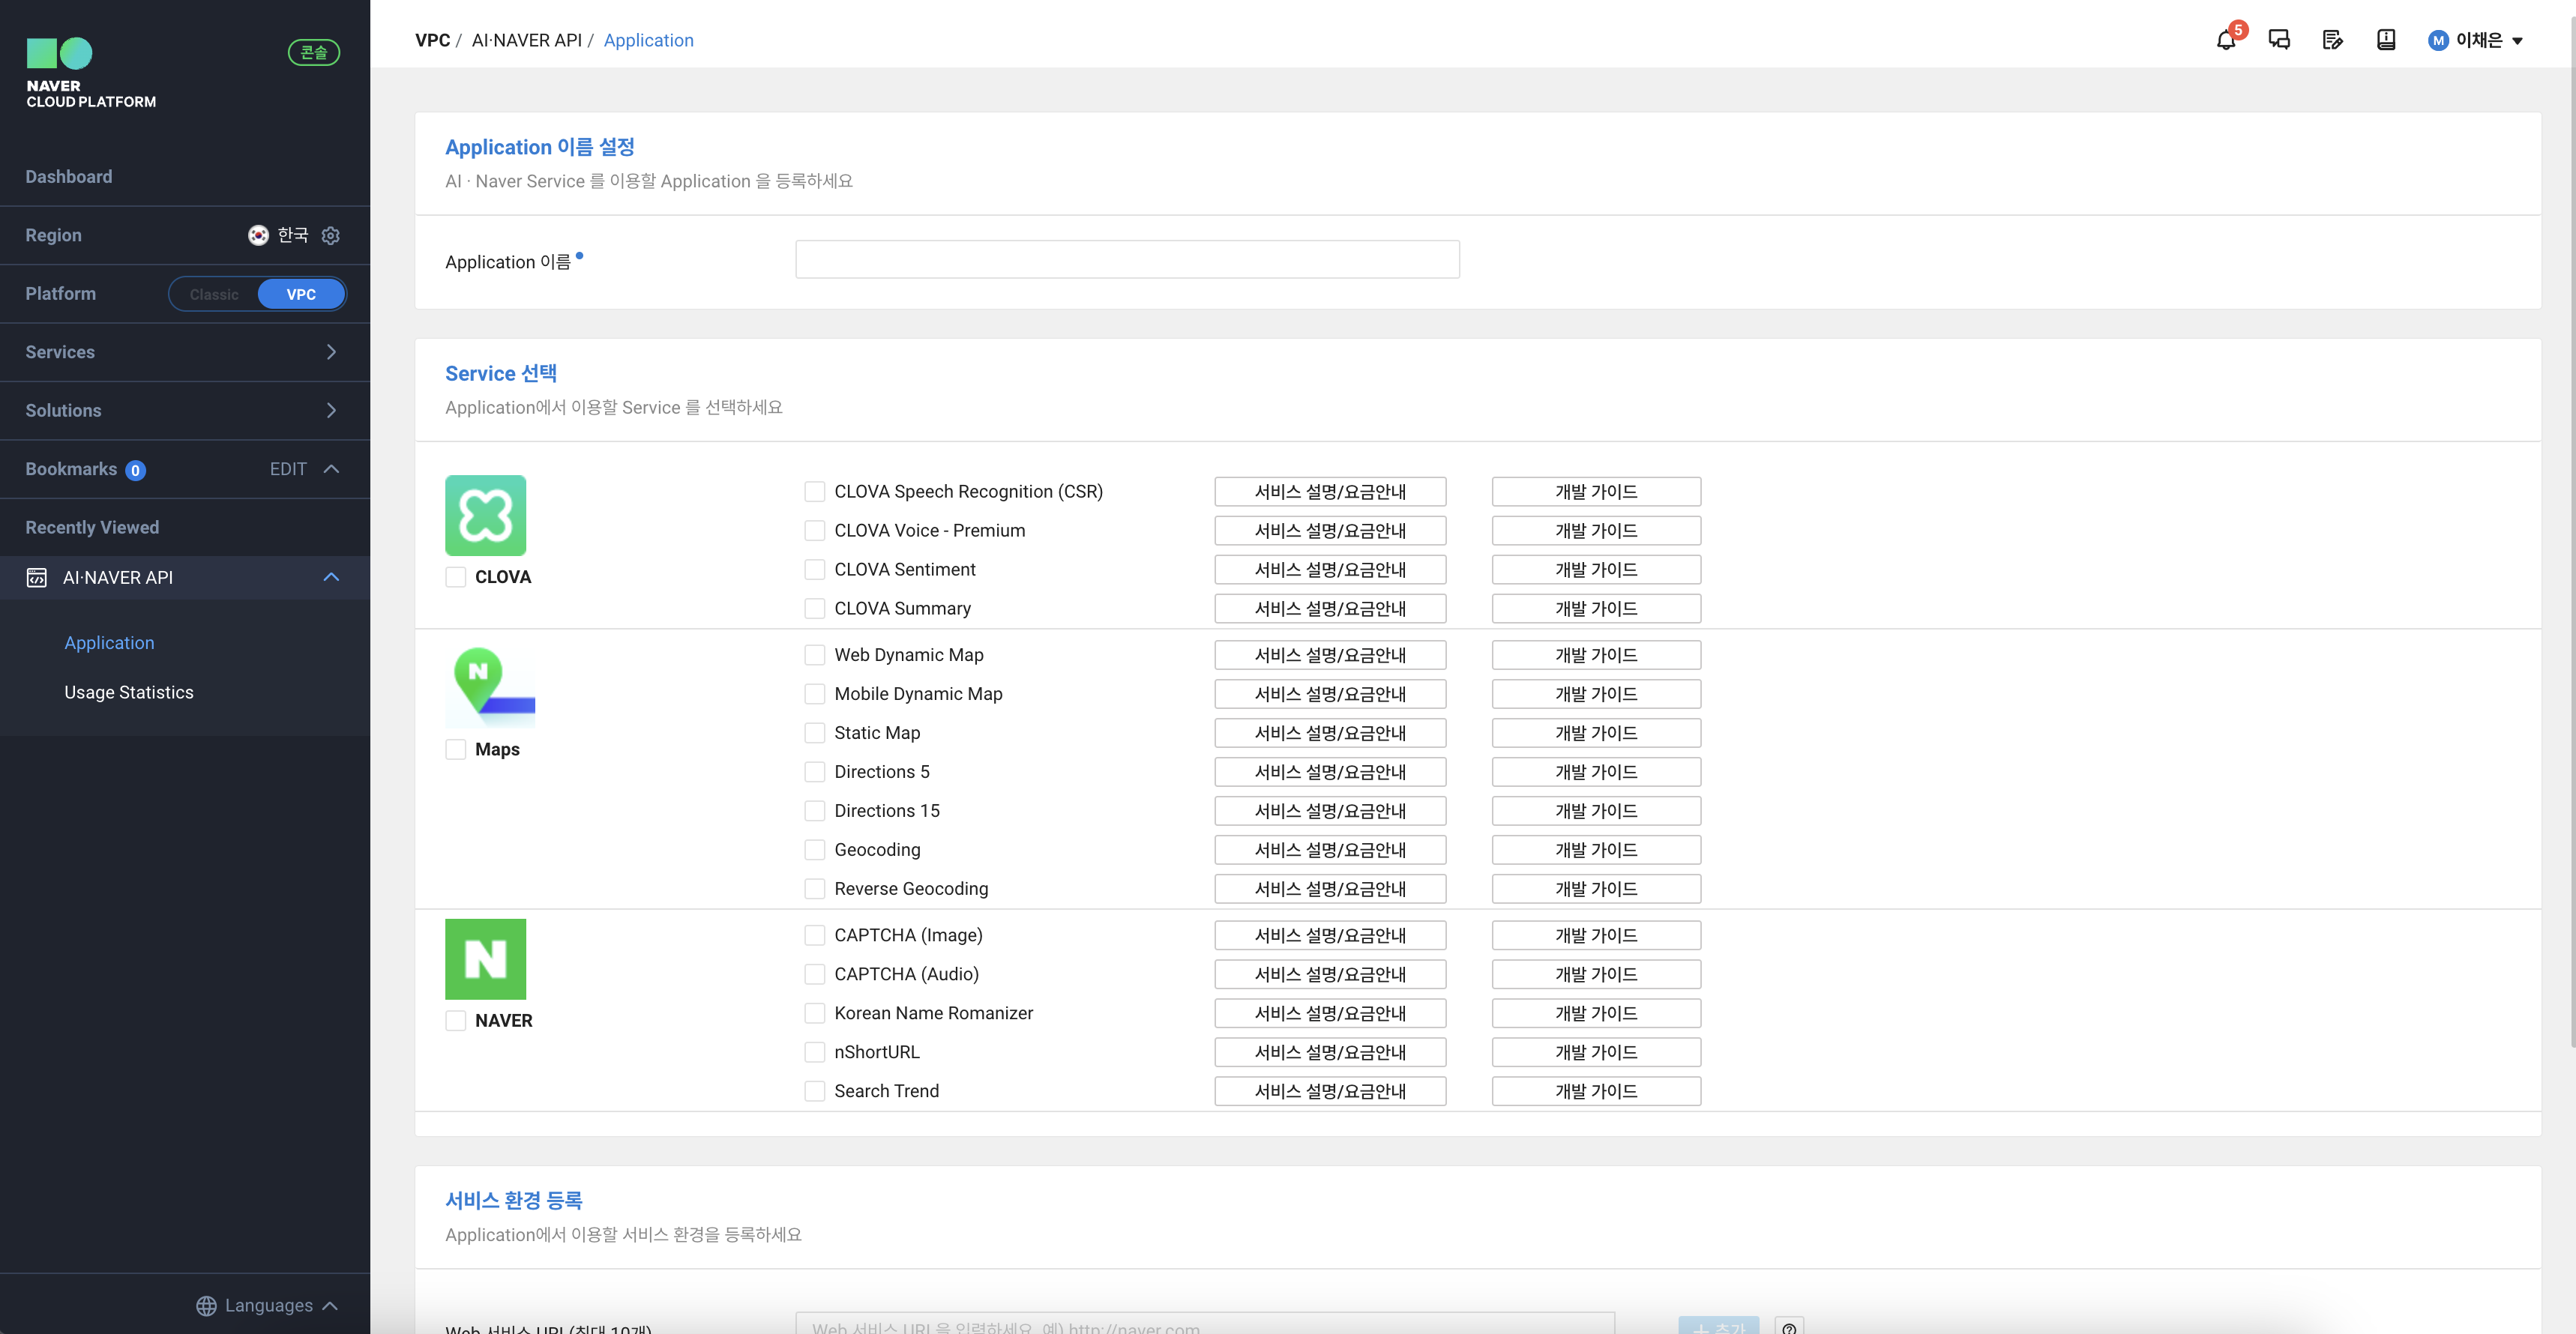Viewport: 2576px width, 1334px height.
Task: Click the globe Languages icon
Action: pyautogui.click(x=206, y=1306)
